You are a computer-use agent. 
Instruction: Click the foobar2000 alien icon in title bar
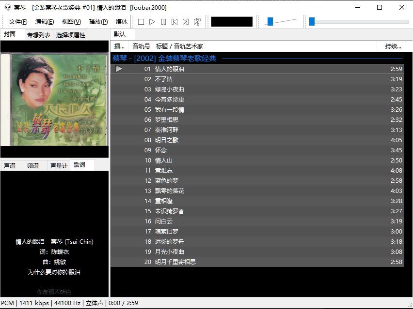point(8,7)
